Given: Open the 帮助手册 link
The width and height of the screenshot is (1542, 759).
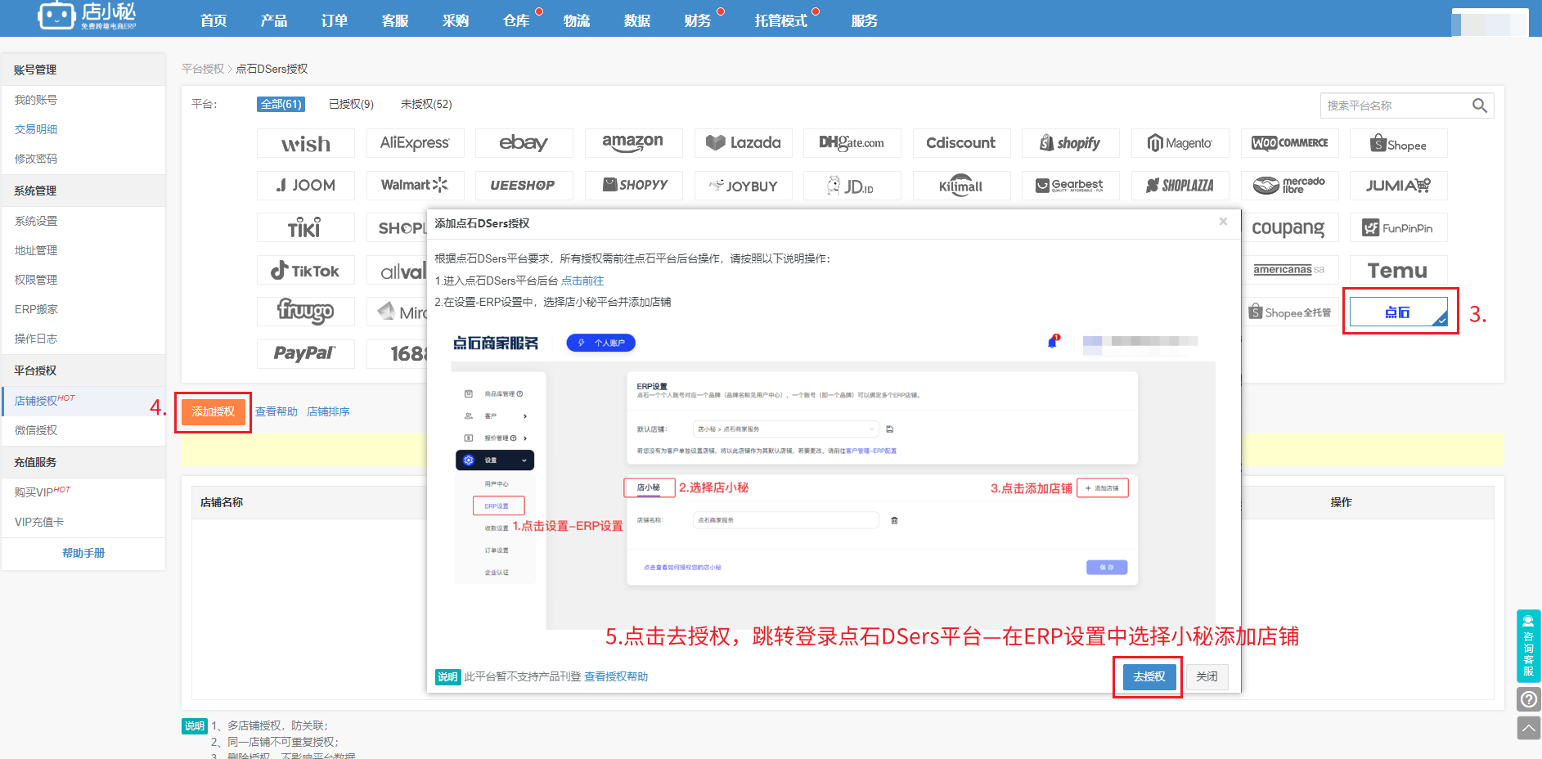Looking at the screenshot, I should click(83, 553).
